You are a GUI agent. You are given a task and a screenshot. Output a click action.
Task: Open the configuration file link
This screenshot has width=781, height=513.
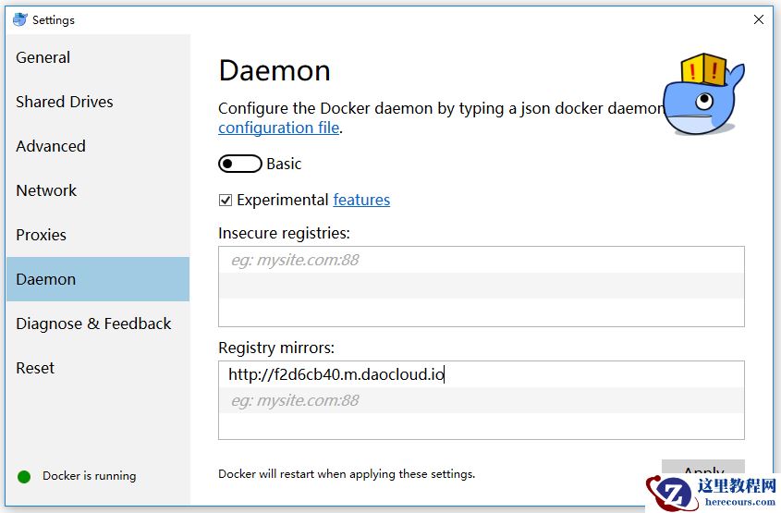(278, 128)
